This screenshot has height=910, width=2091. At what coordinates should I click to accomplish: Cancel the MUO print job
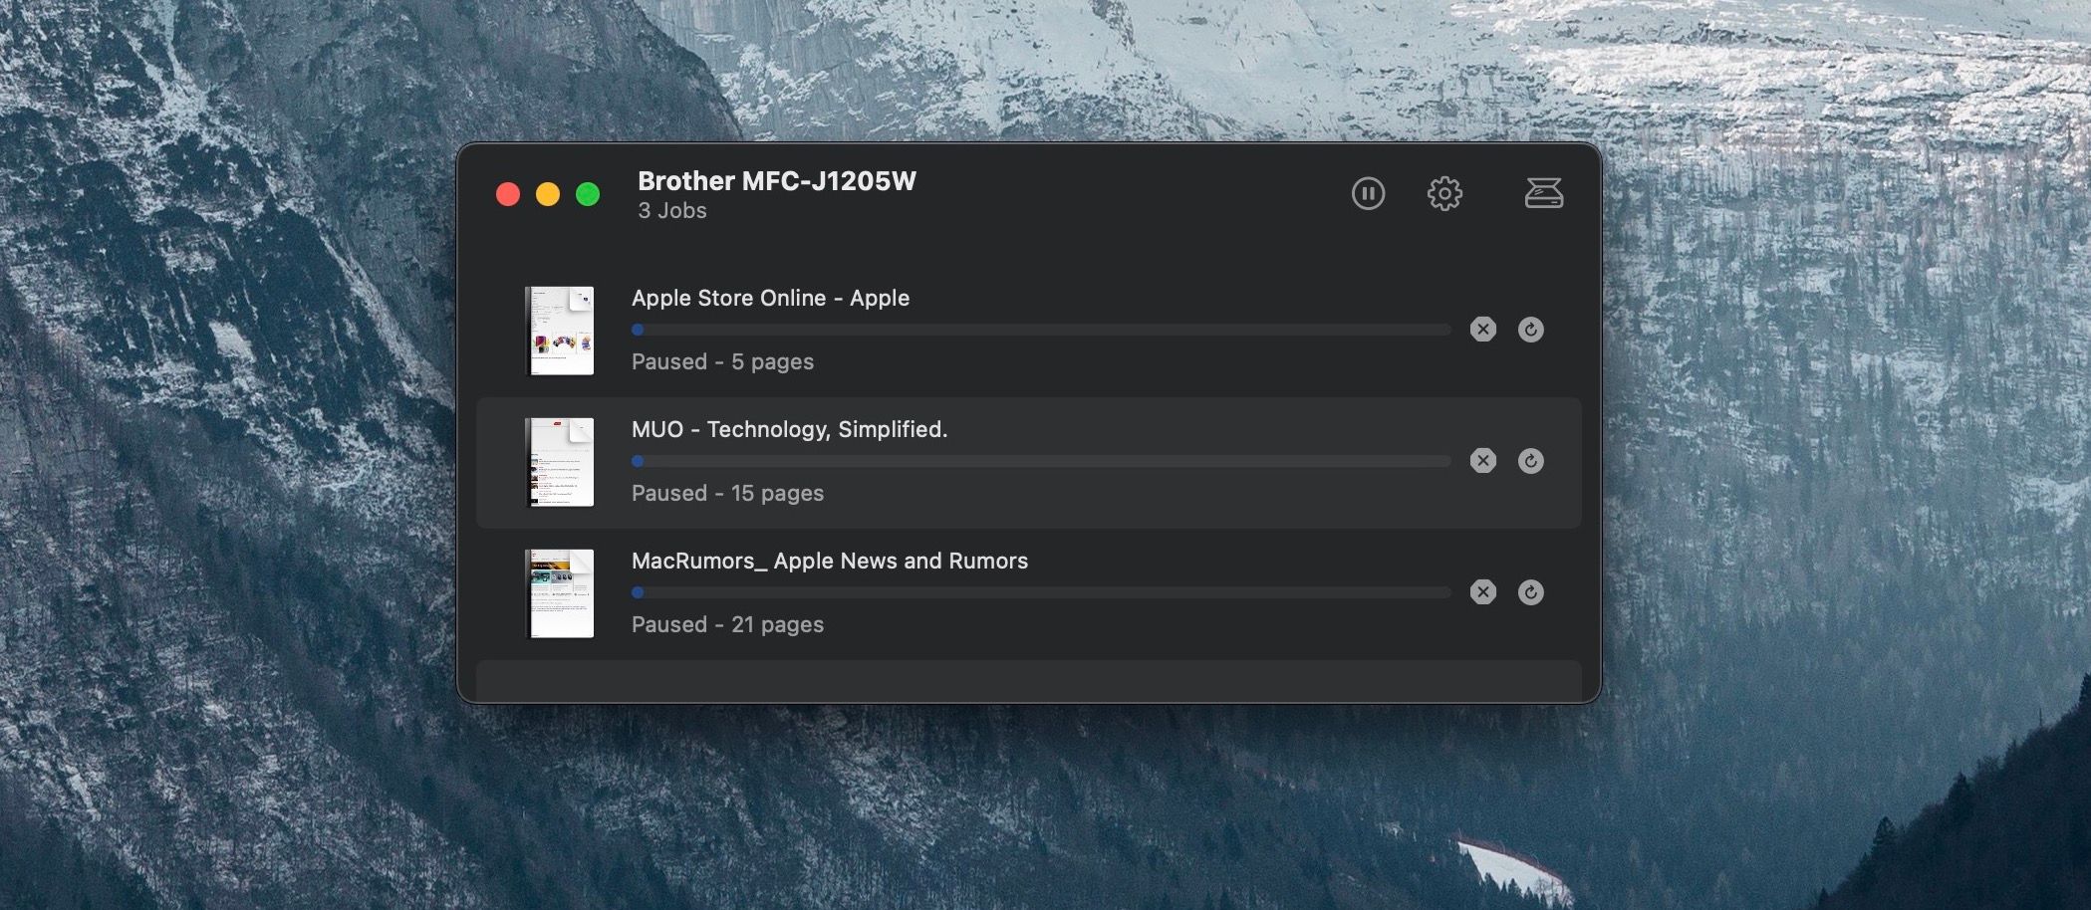coord(1483,461)
